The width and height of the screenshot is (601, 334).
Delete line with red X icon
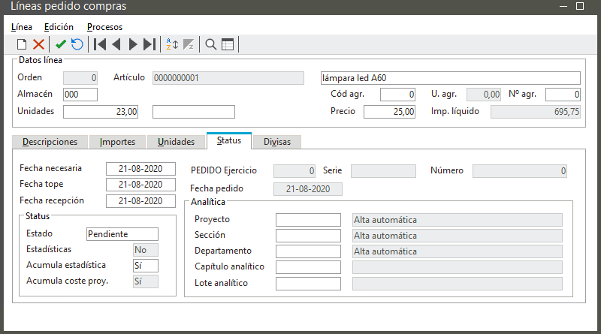pos(38,44)
